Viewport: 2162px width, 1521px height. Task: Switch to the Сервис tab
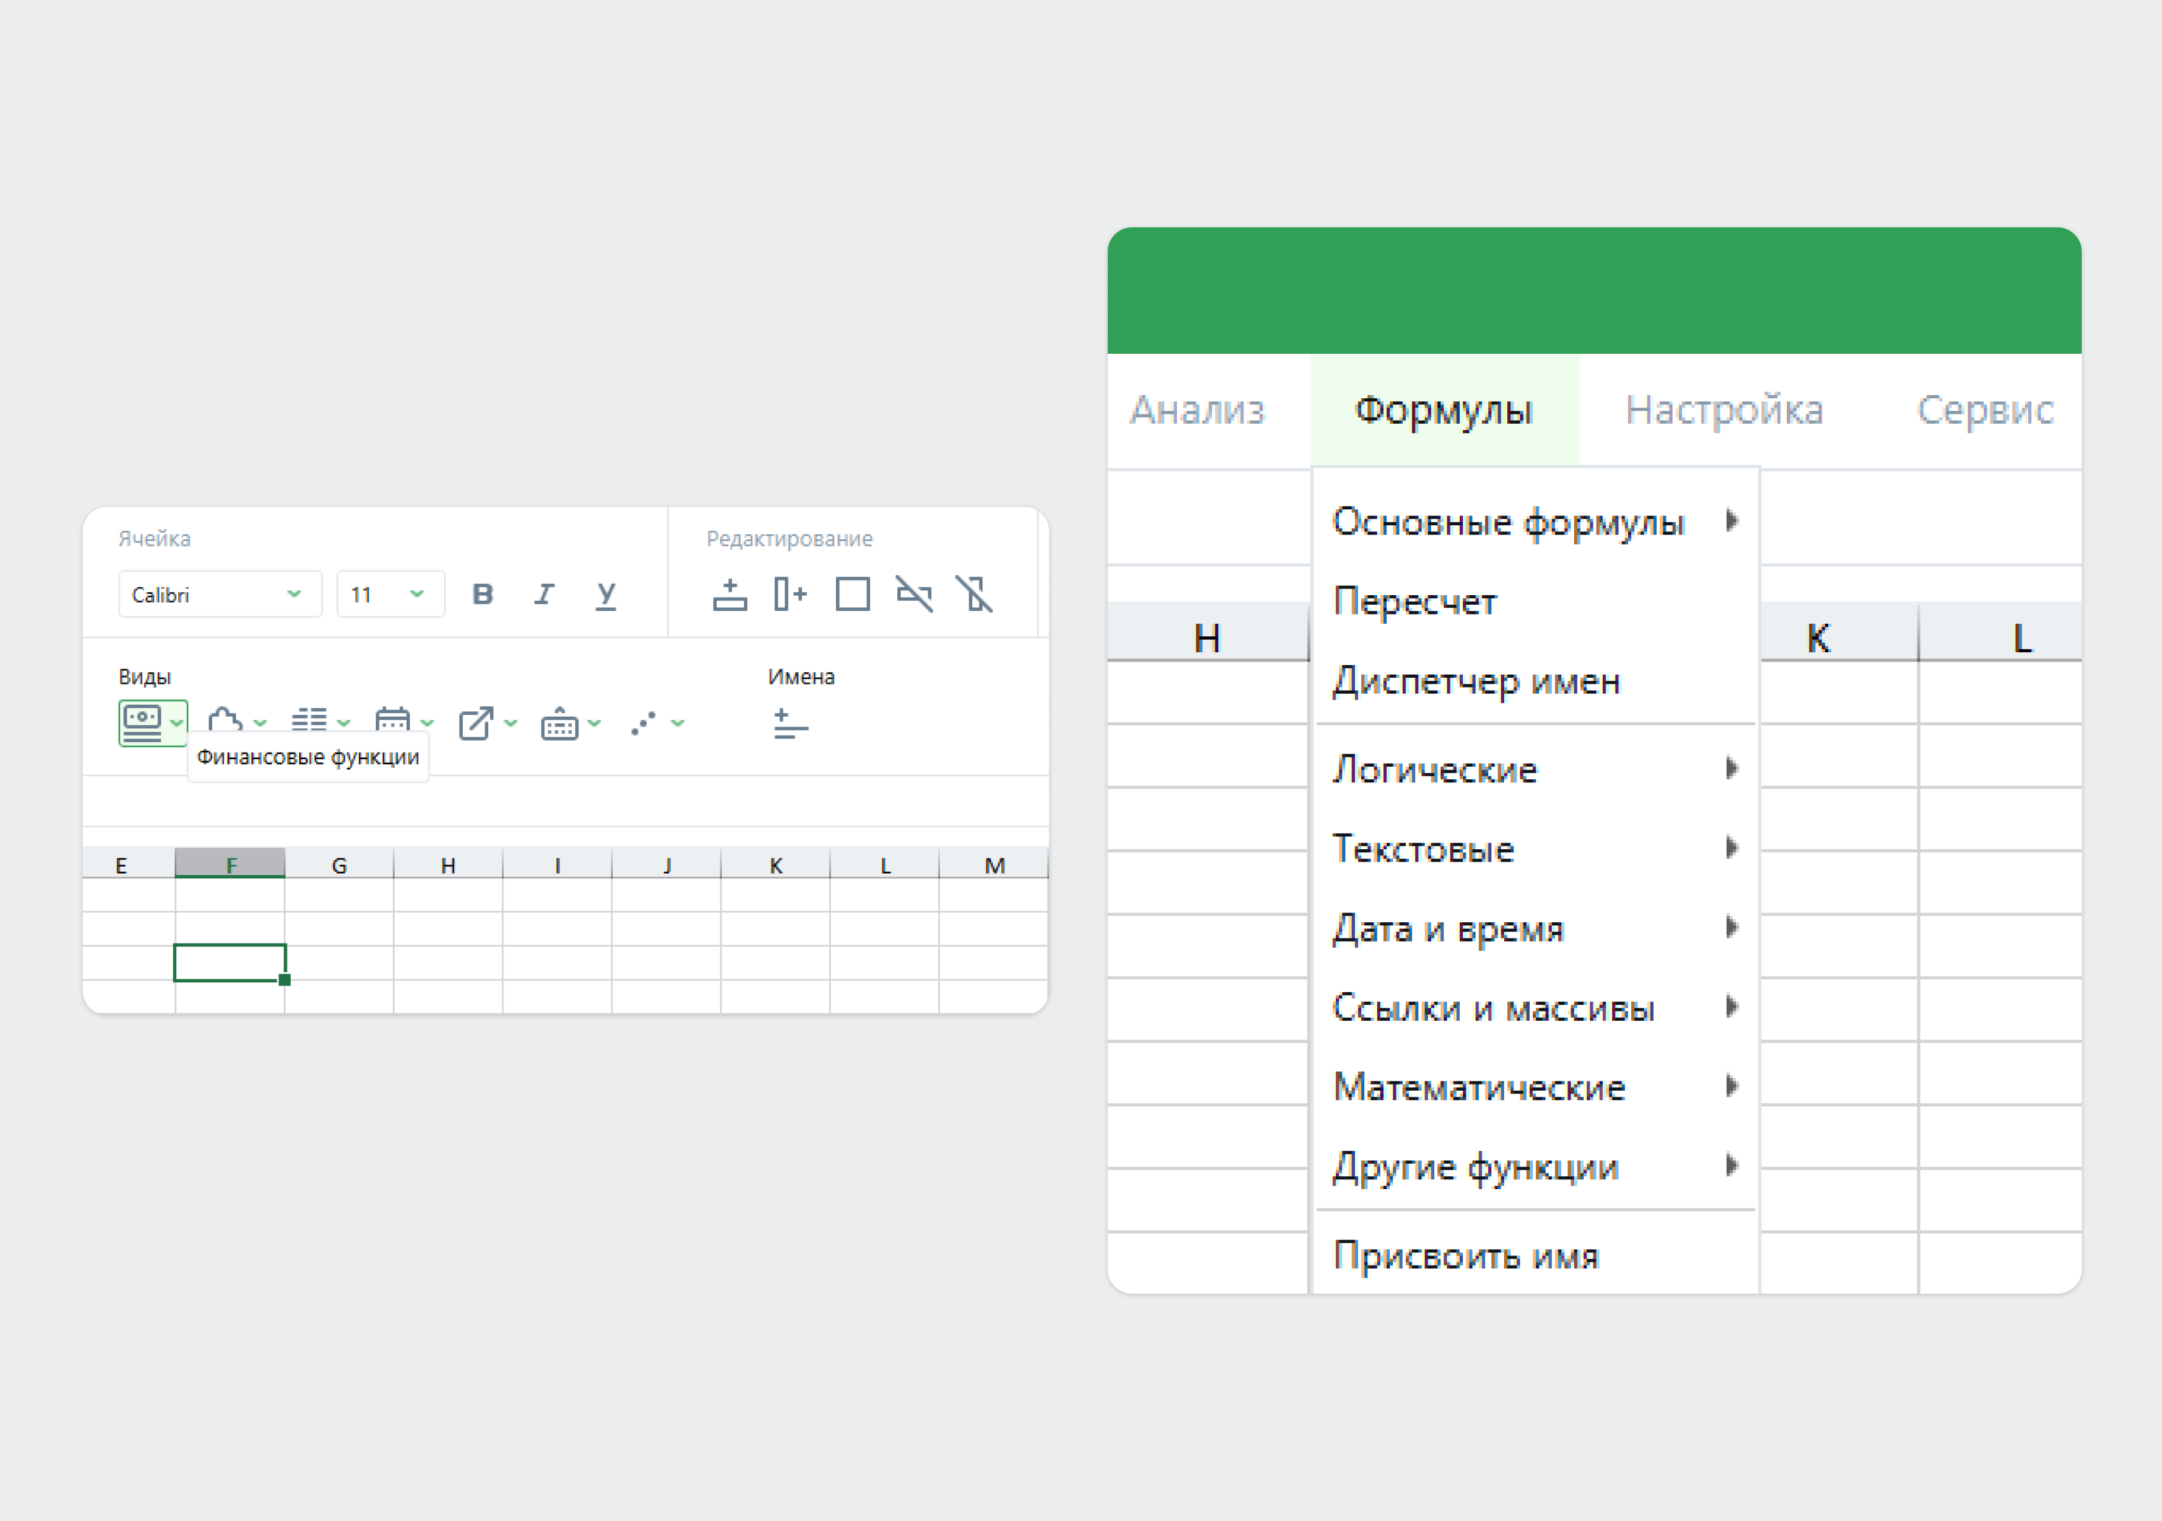click(1985, 410)
